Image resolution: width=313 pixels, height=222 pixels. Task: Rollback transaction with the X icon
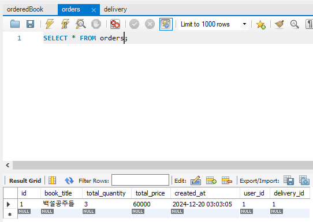coord(150,24)
